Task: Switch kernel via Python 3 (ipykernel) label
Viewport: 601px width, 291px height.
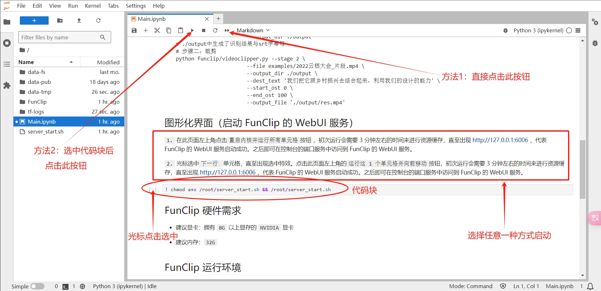Action: click(538, 30)
